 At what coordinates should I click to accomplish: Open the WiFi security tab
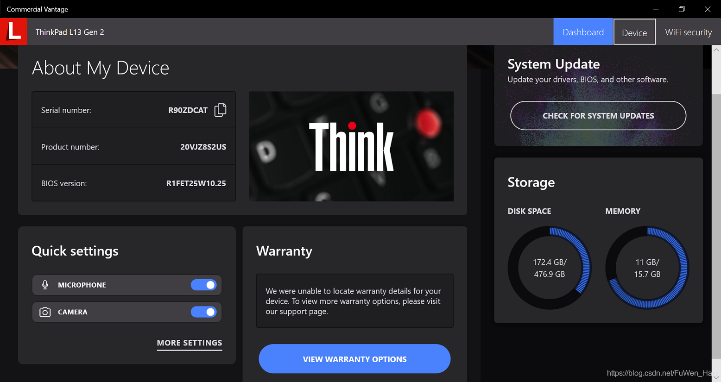688,32
